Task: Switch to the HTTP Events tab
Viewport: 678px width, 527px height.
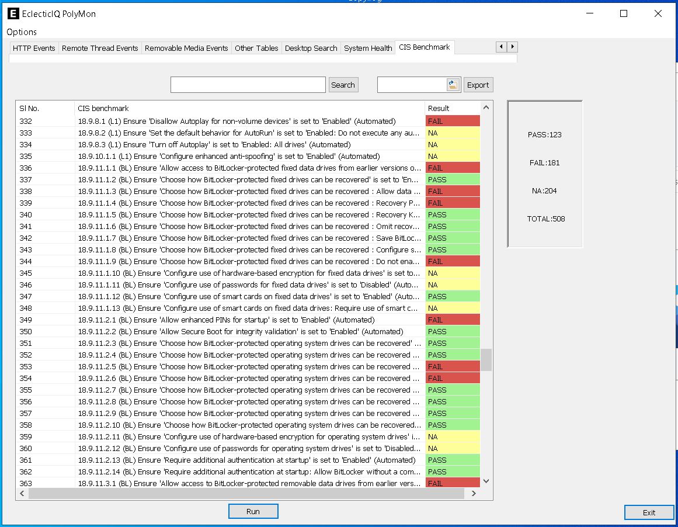Action: [x=33, y=48]
